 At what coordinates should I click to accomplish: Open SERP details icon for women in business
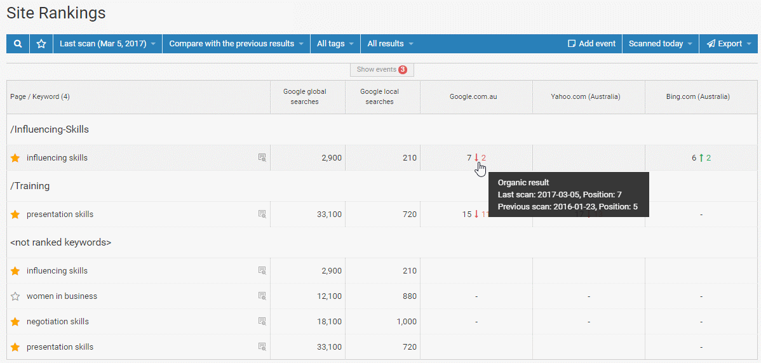[262, 296]
